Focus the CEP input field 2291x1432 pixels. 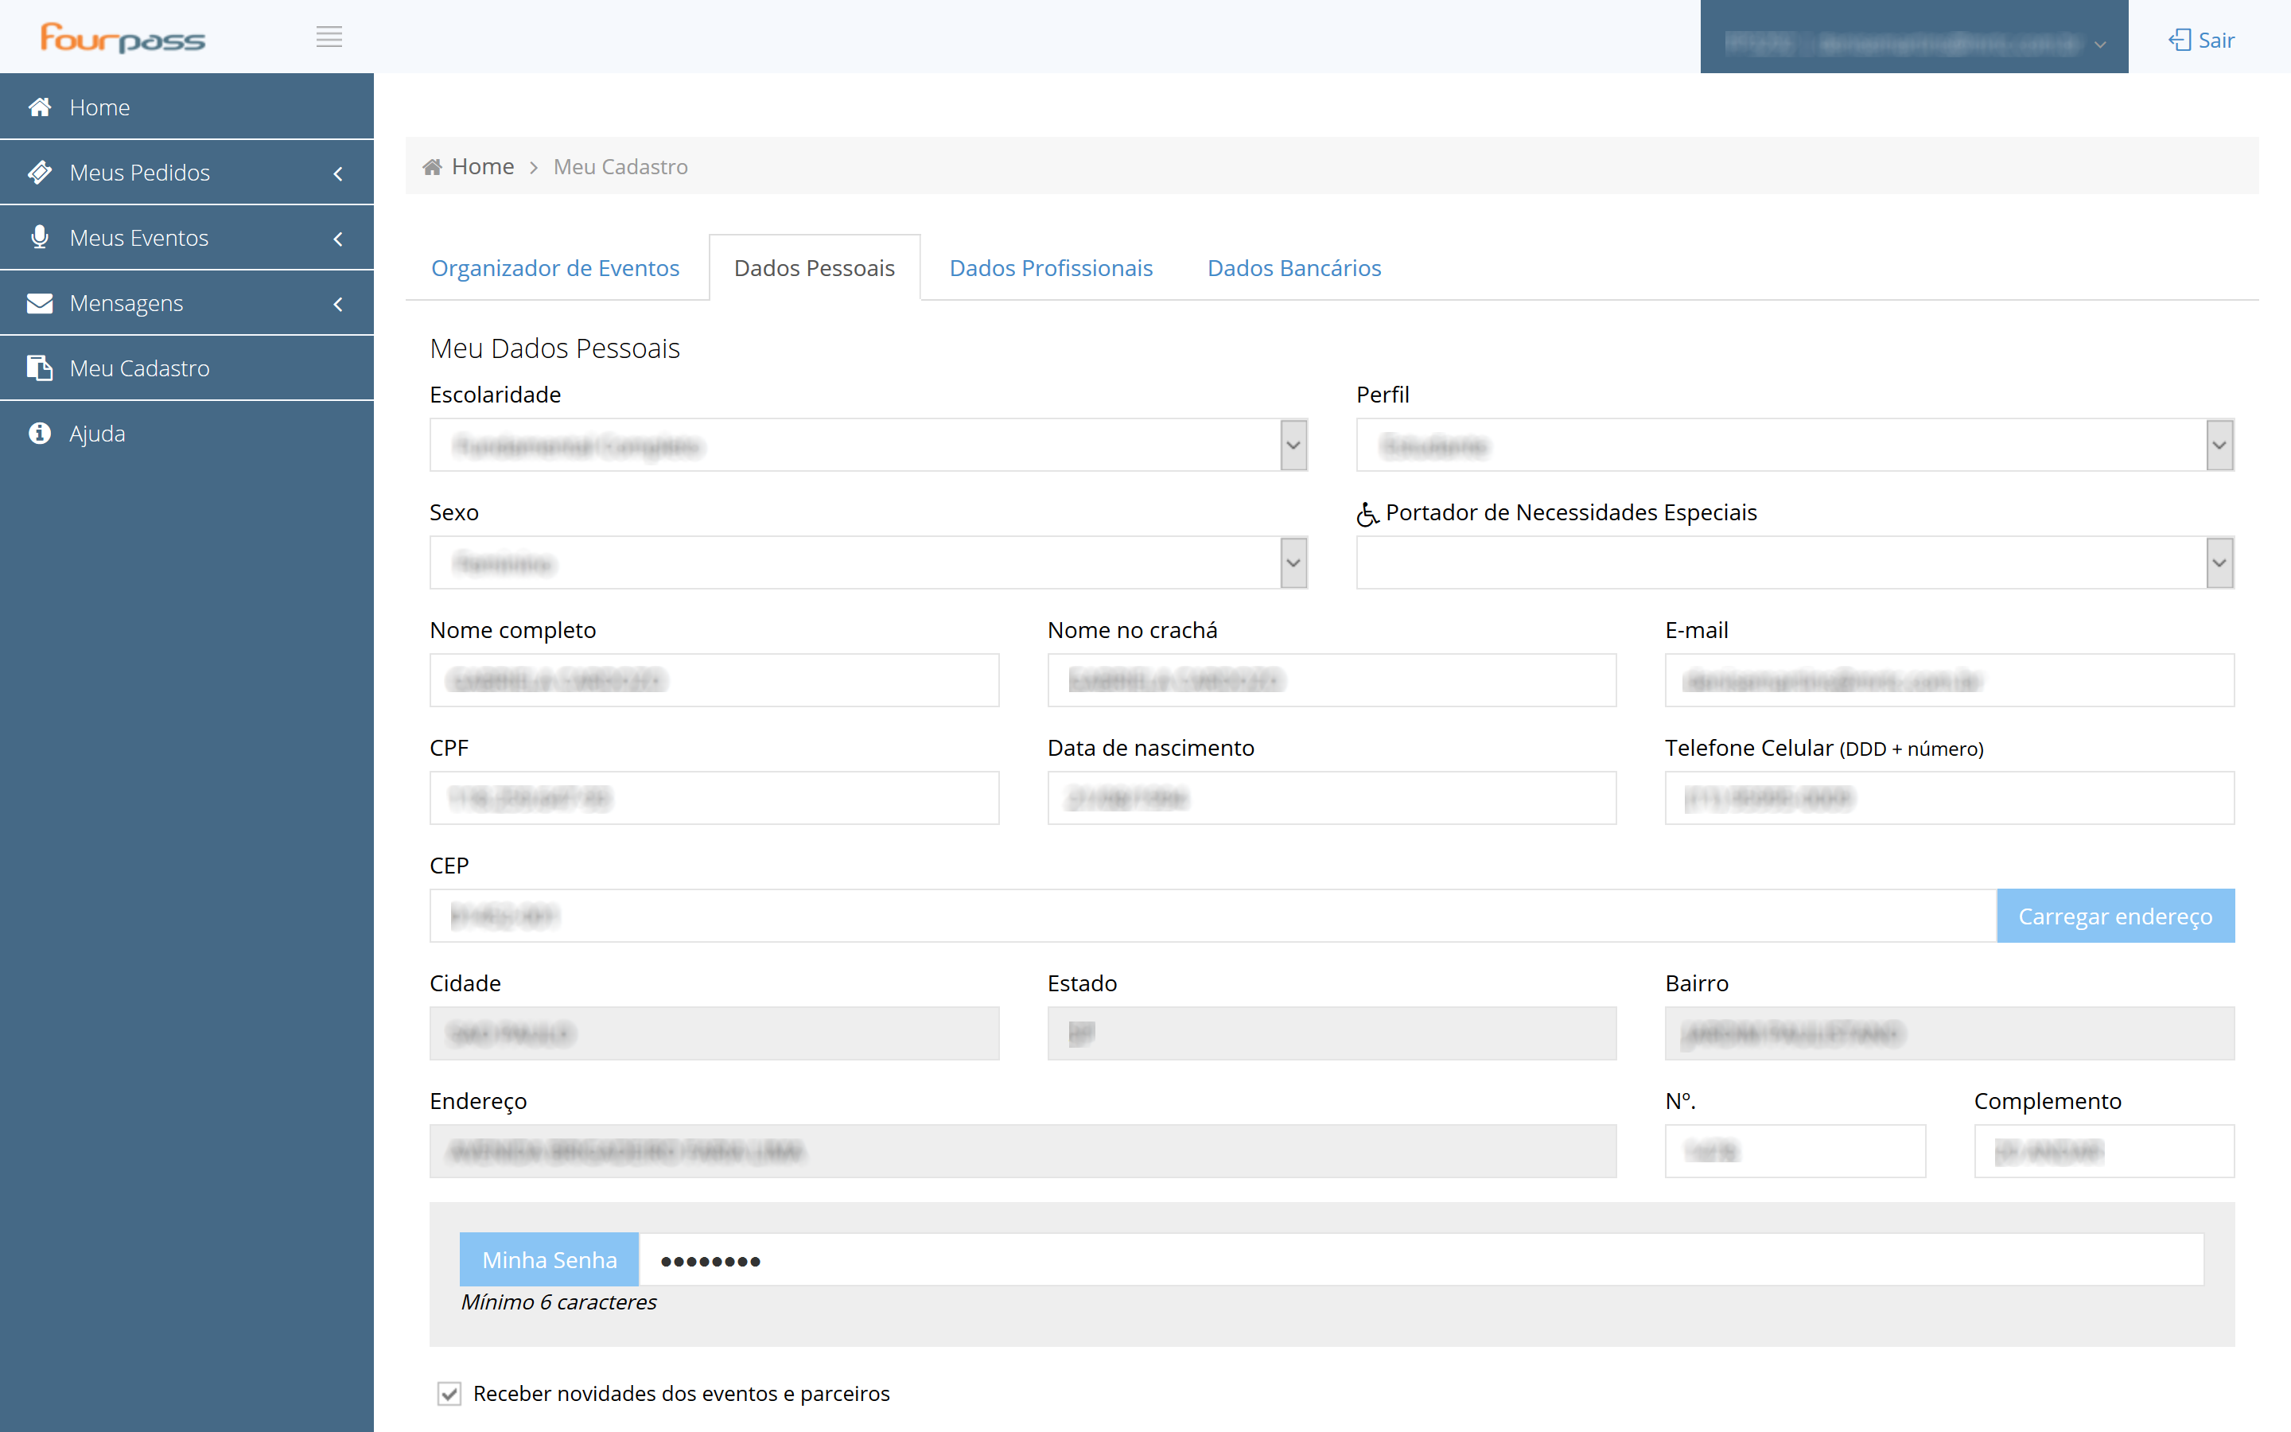tap(1212, 916)
